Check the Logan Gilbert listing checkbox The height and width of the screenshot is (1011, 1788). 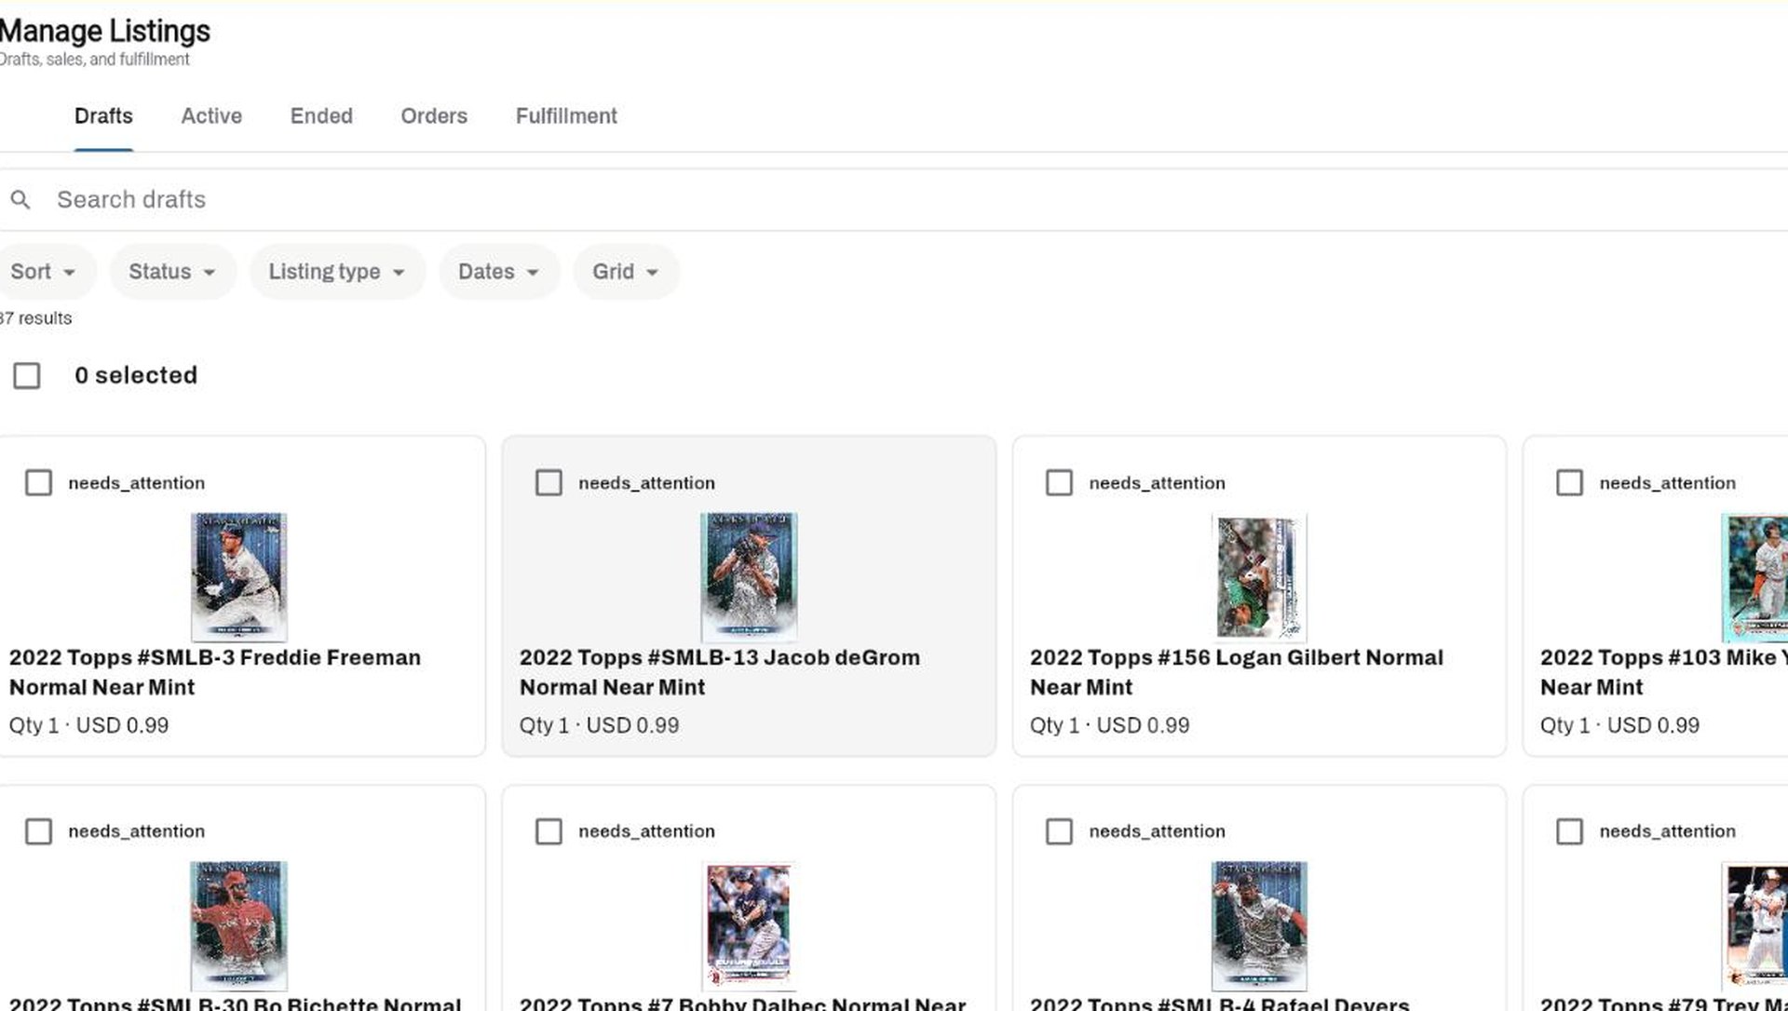coord(1059,482)
